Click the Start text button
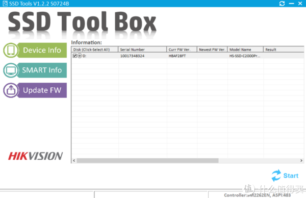The width and height of the screenshot is (306, 198). click(x=291, y=176)
